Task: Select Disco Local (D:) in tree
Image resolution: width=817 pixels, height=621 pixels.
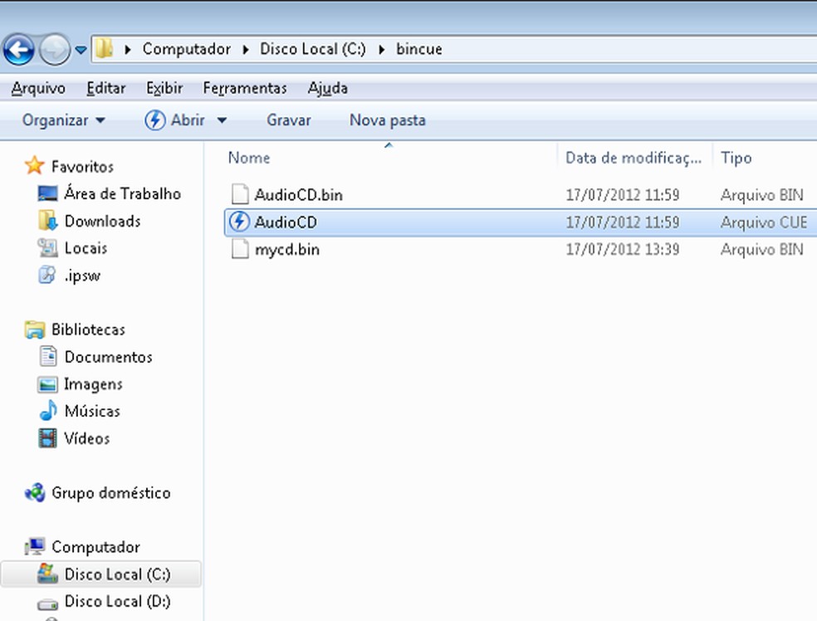Action: (x=117, y=601)
